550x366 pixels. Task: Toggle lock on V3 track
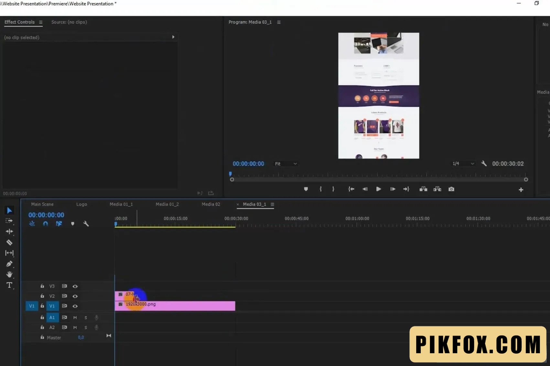42,286
